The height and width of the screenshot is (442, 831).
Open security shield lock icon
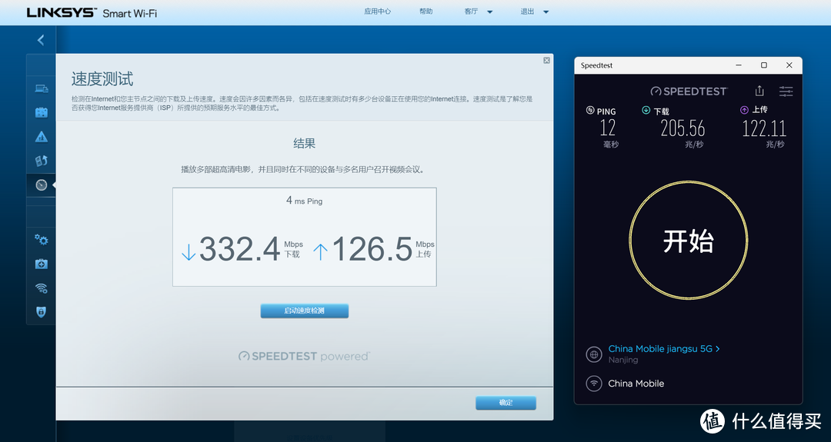tap(42, 312)
